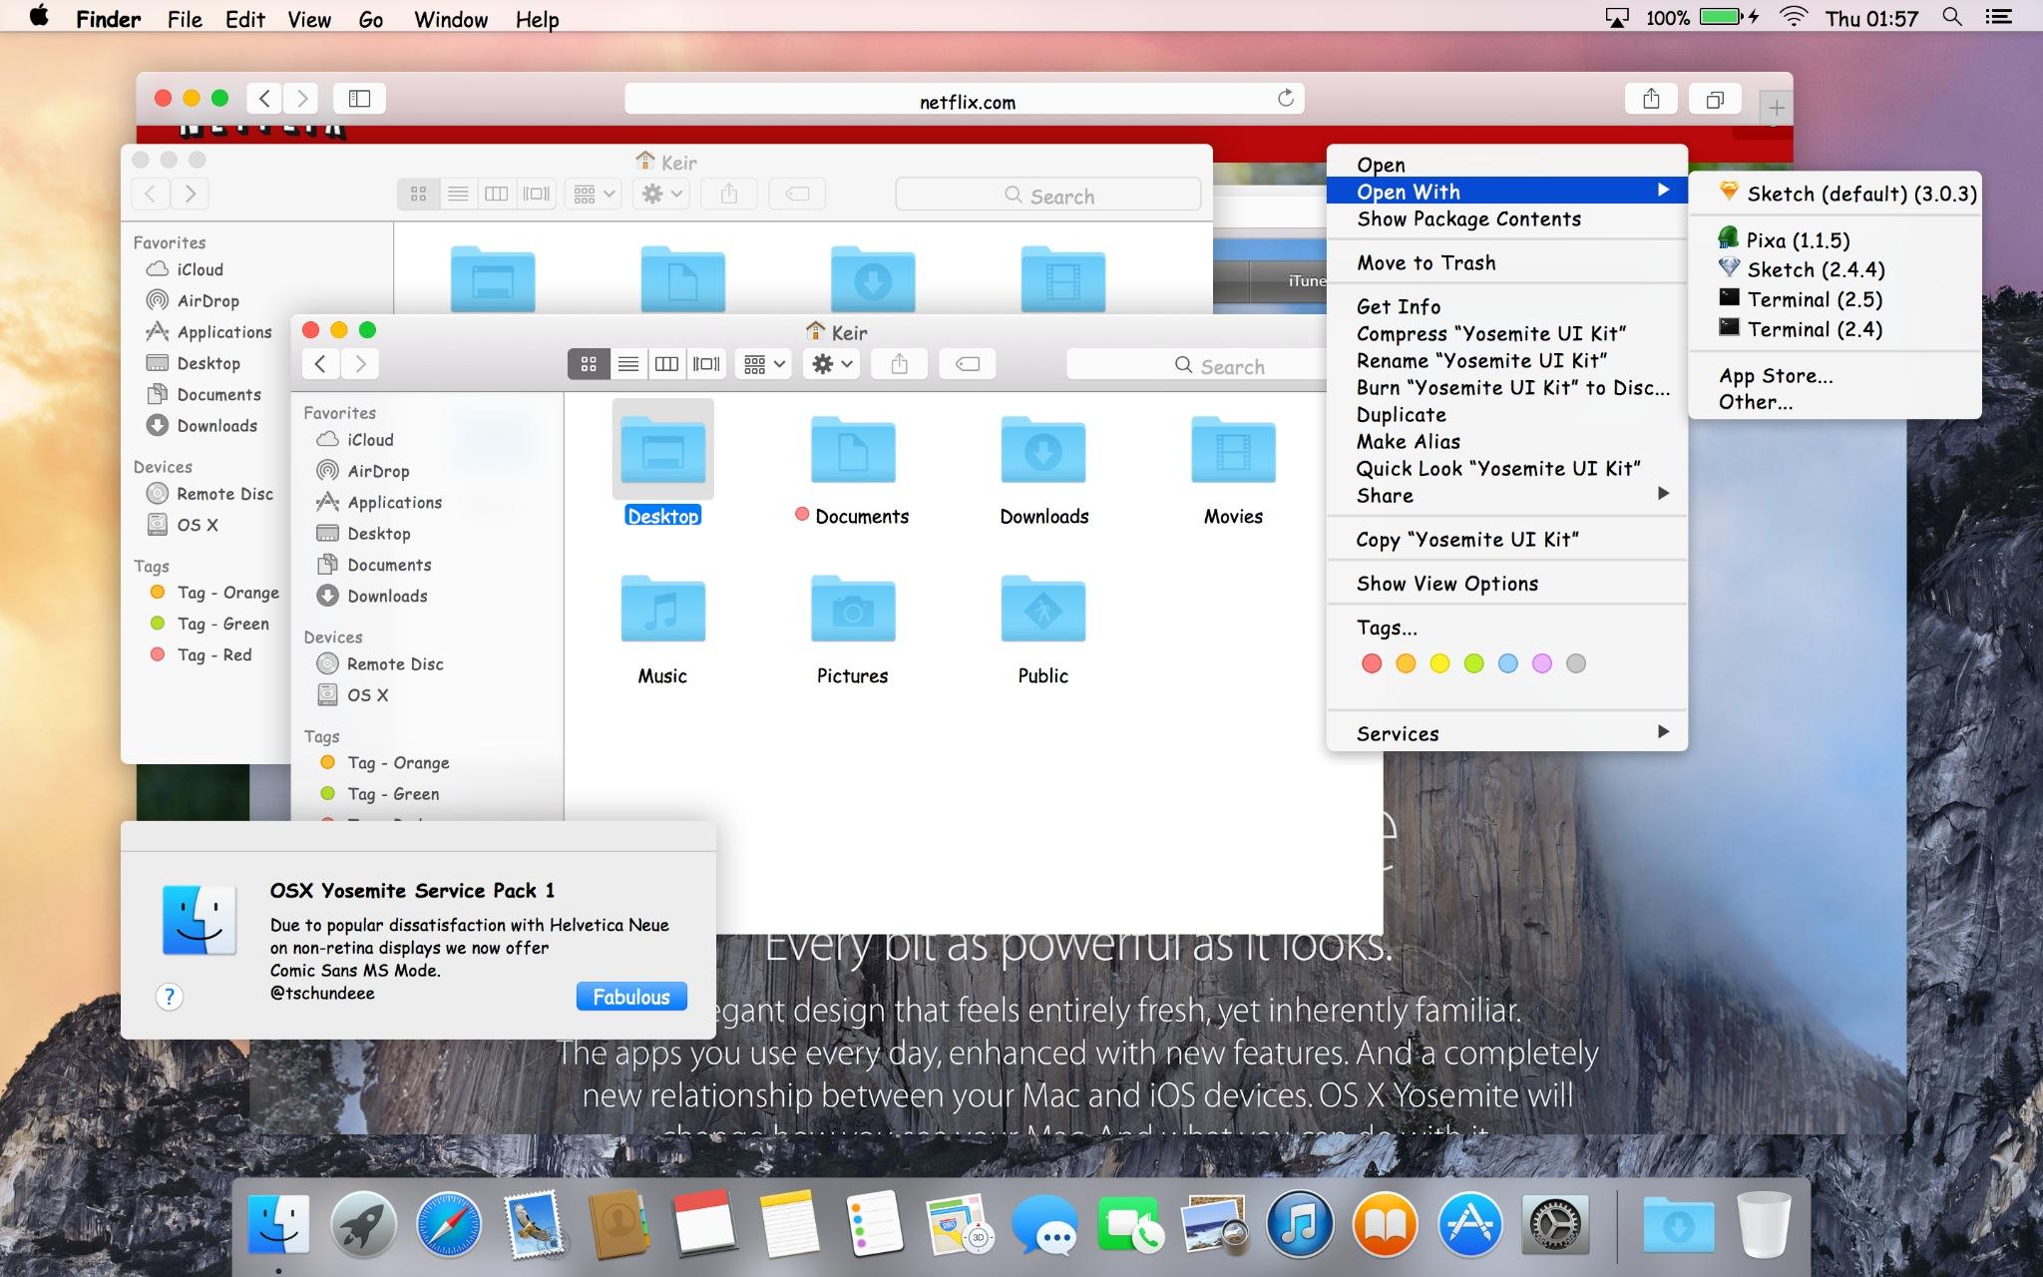2043x1277 pixels.
Task: Open Launchpad from the Dock
Action: point(363,1224)
